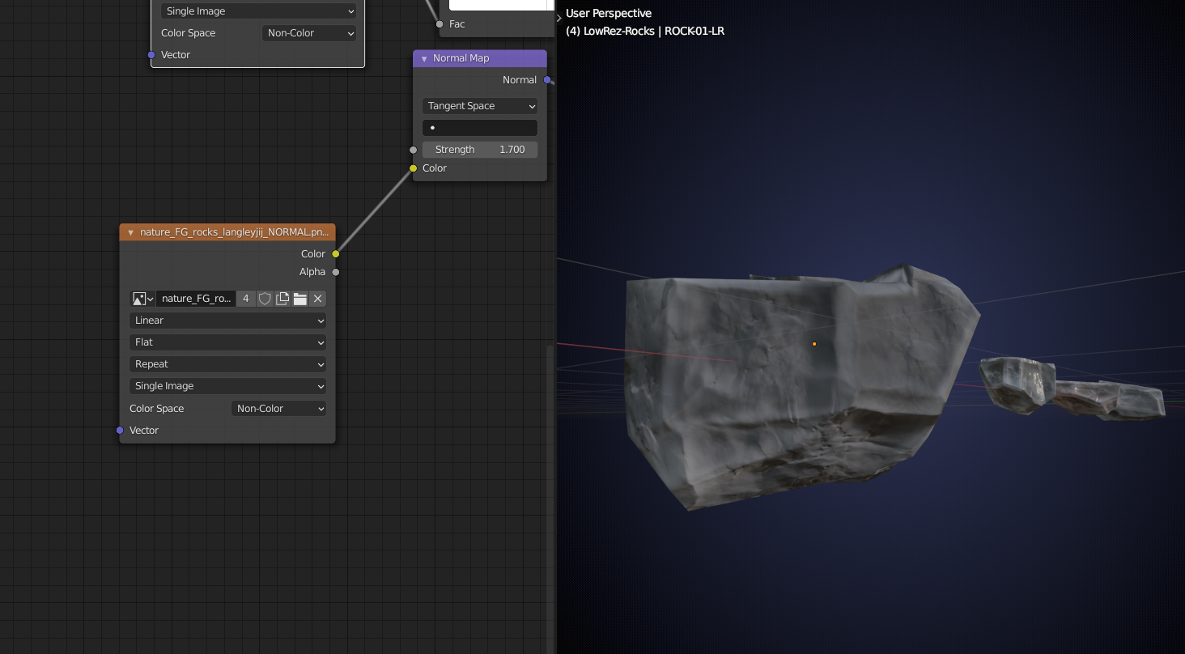Toggle fake user shield icon
The width and height of the screenshot is (1185, 654).
click(265, 299)
